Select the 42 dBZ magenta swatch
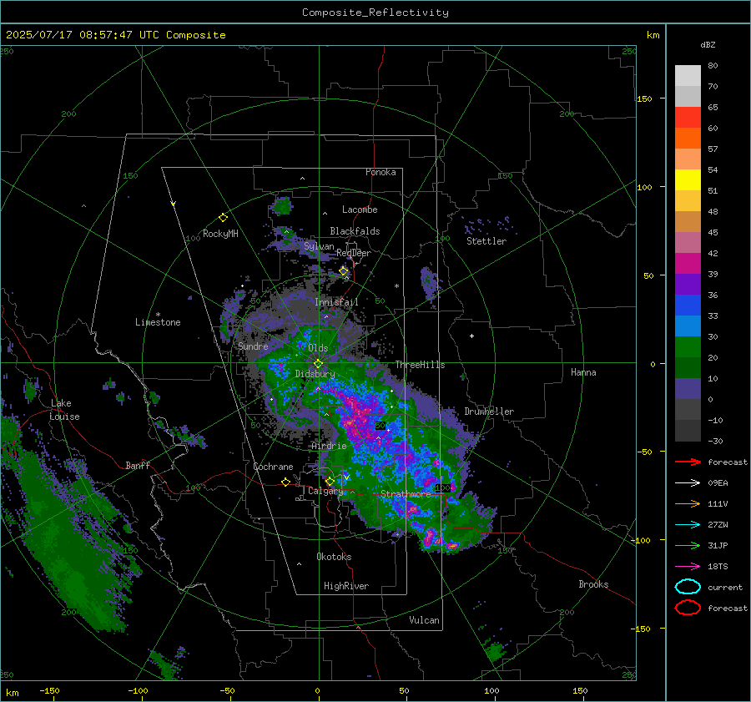751x702 pixels. (x=688, y=263)
